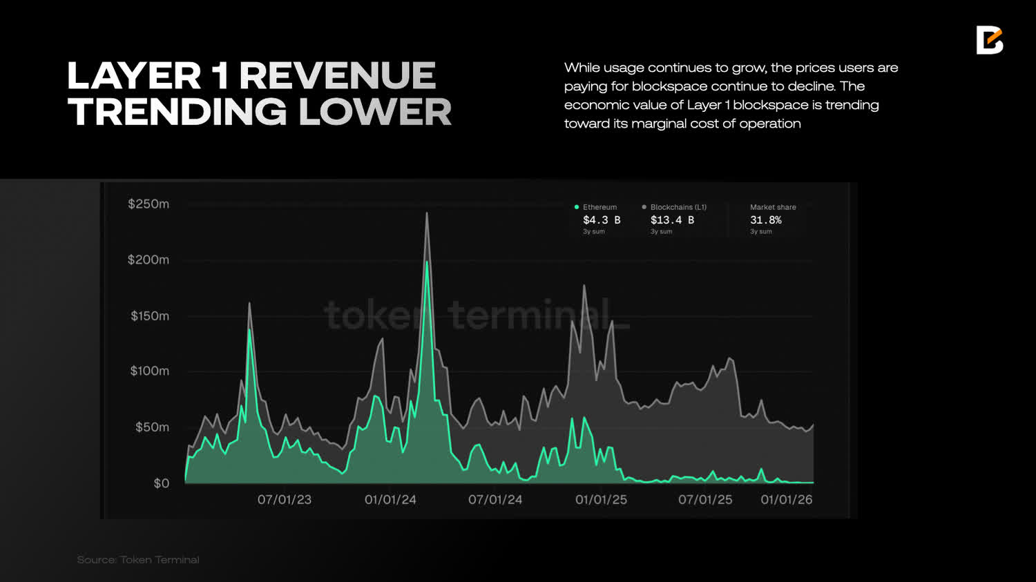Expand the 3y sum under Blockchains (L1)
Screen dimensions: 1036x582
pyautogui.click(x=661, y=231)
